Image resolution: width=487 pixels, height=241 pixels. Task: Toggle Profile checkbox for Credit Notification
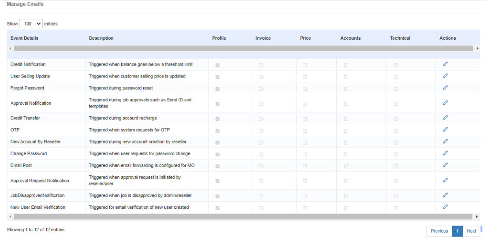click(217, 65)
